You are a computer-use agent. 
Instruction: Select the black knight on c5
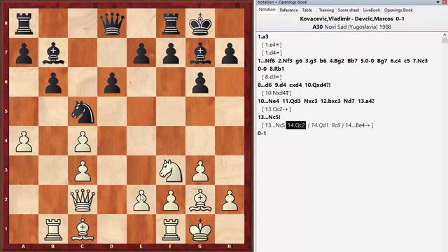point(83,112)
